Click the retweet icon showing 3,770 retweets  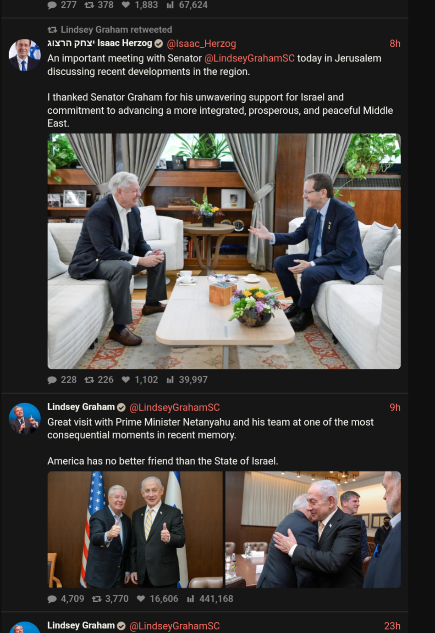coord(97,599)
